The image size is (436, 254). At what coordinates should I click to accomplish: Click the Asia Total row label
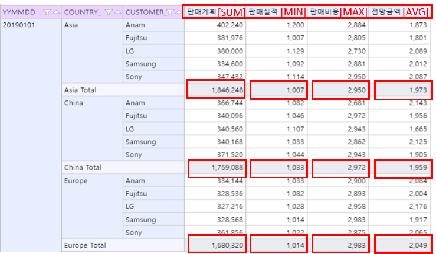[123, 90]
